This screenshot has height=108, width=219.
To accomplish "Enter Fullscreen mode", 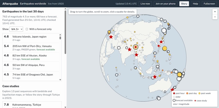I will pos(209,4).
